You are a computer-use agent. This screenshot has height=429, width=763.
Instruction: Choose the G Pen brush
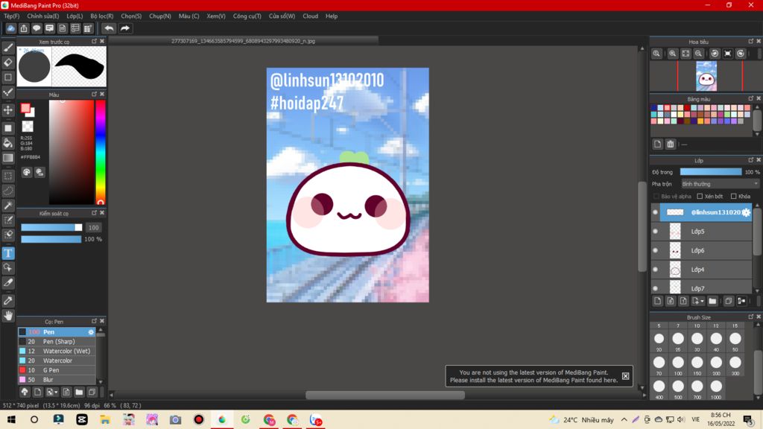point(57,370)
